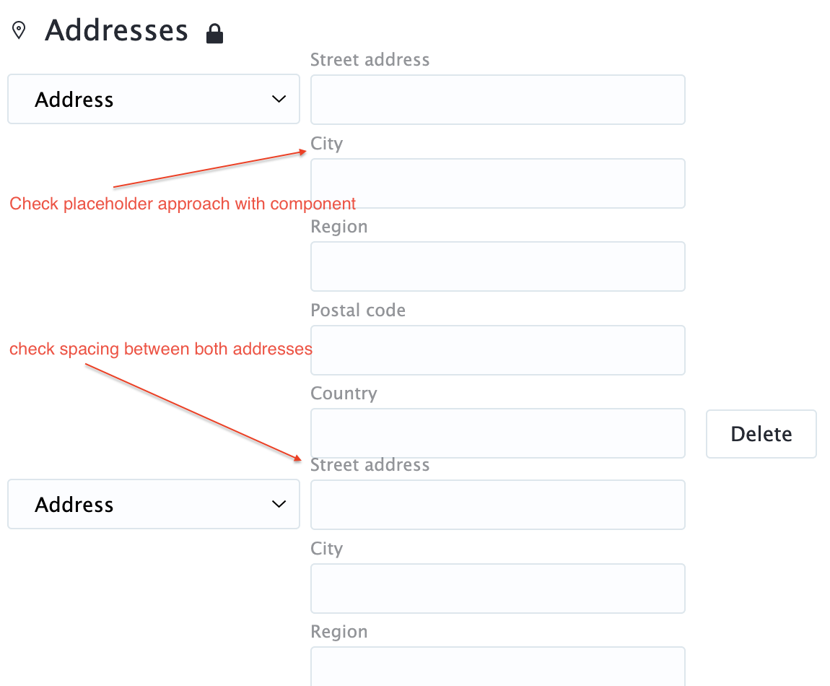Click the City field of the first address
The width and height of the screenshot is (830, 686).
point(497,183)
